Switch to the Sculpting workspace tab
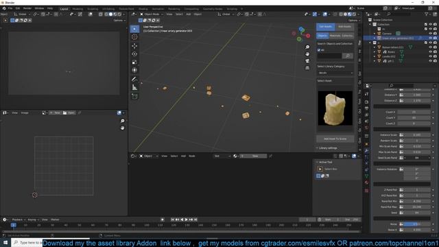 [x=93, y=9]
